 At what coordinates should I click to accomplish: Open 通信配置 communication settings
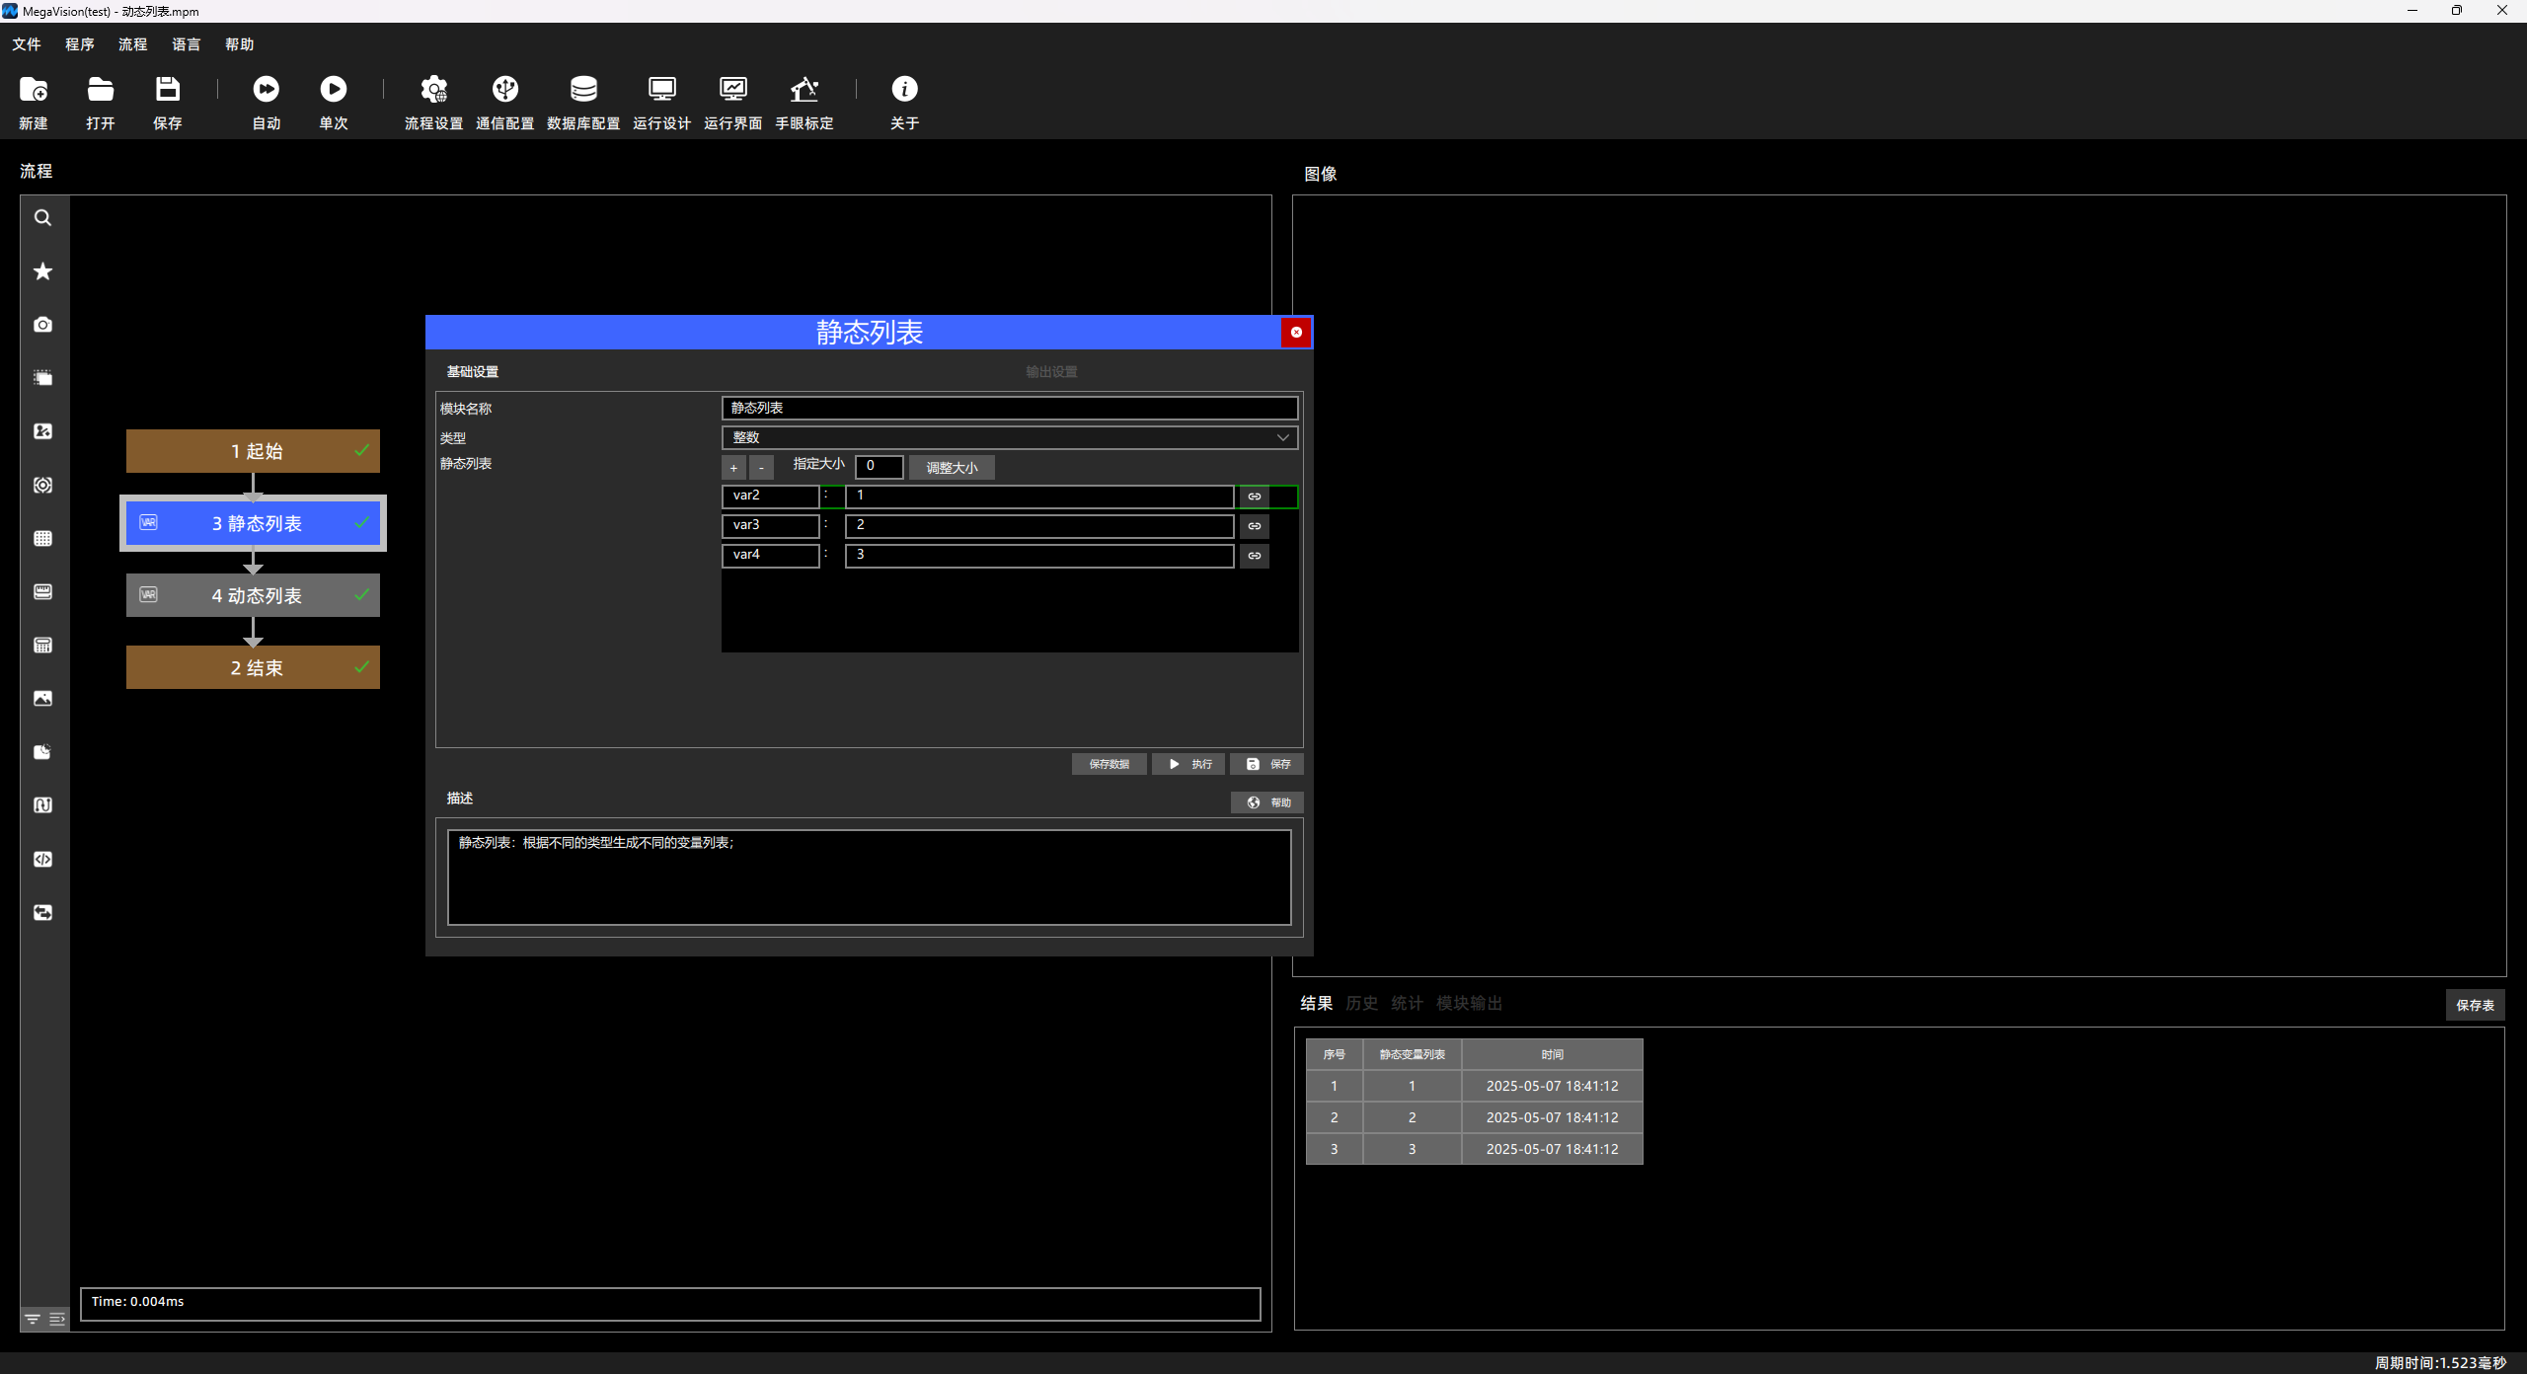coord(504,103)
